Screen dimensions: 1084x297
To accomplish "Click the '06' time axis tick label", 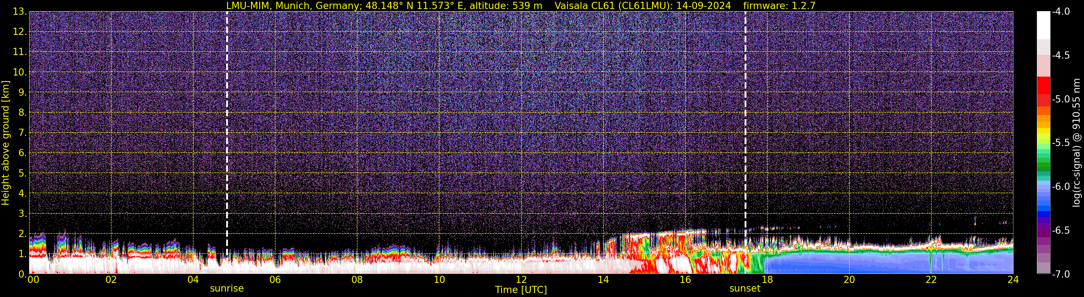I will pyautogui.click(x=275, y=280).
